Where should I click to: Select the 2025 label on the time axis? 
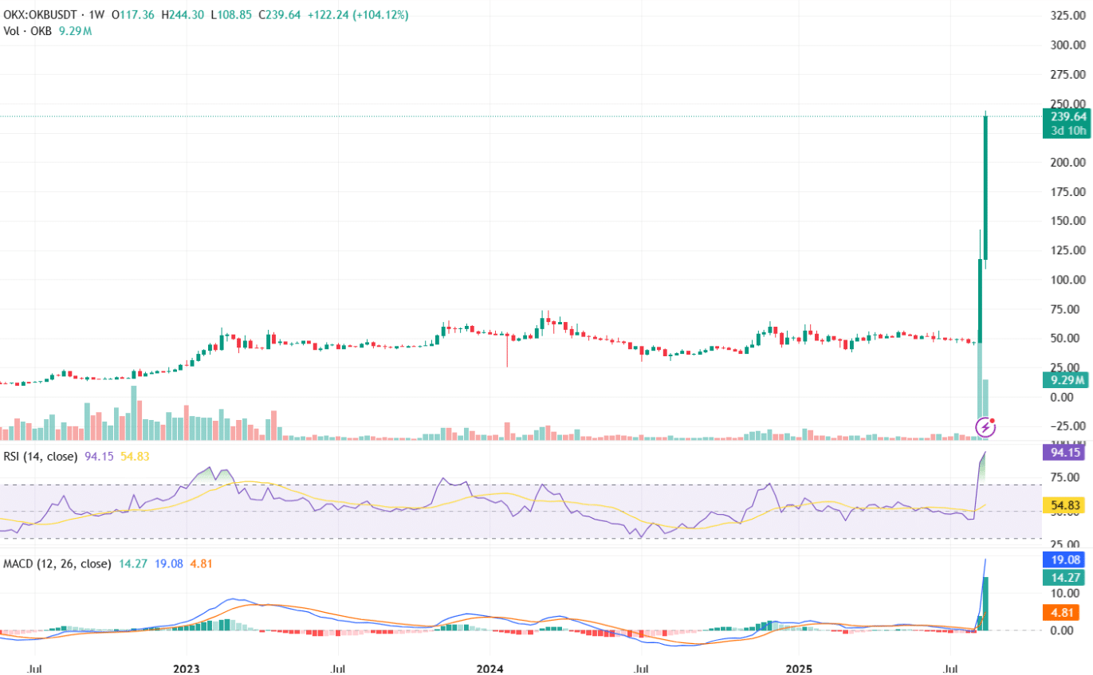[x=800, y=669]
